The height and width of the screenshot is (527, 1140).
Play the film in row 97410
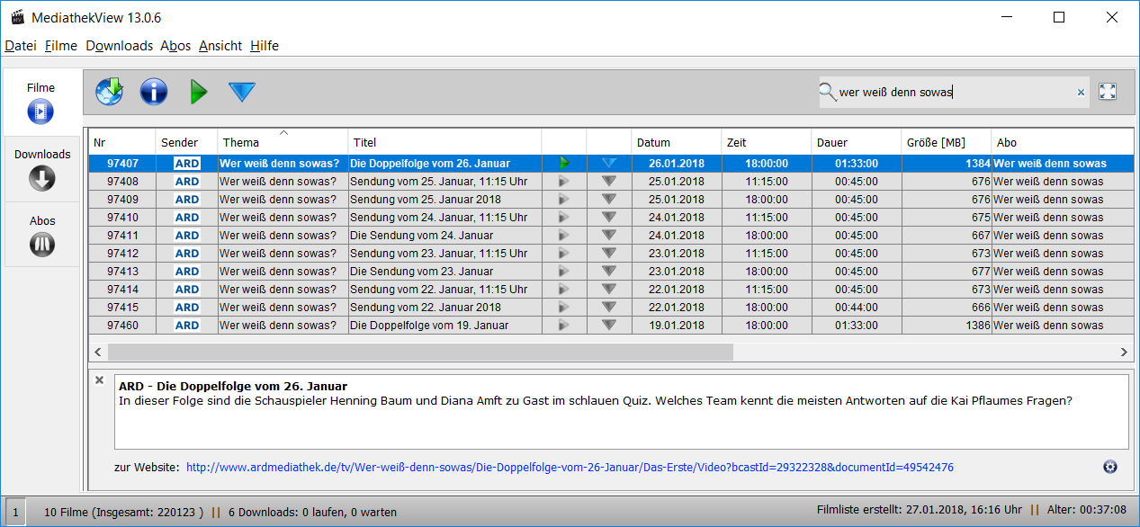click(x=564, y=217)
